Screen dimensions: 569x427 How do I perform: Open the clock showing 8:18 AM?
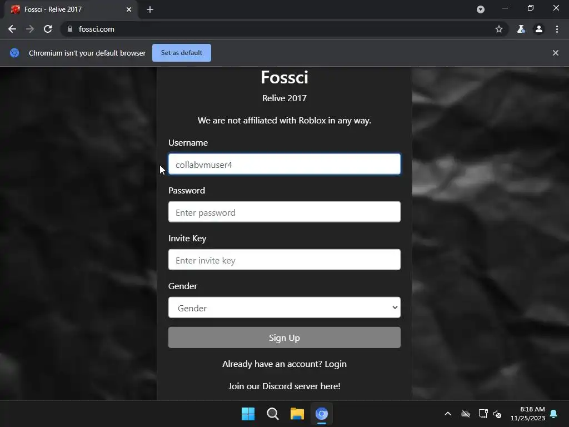click(528, 414)
